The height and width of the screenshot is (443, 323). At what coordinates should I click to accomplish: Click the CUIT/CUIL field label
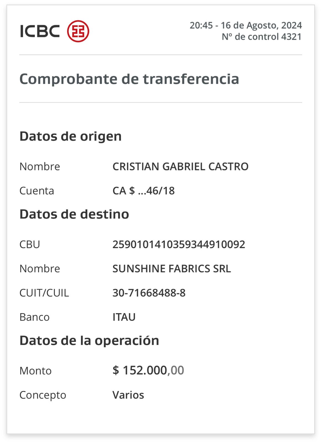(x=44, y=293)
